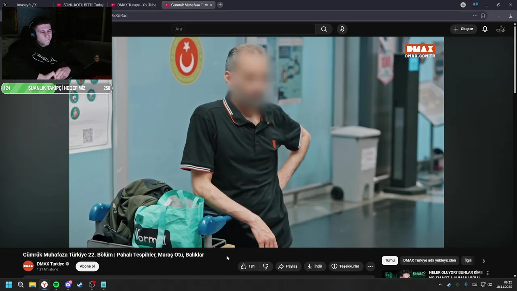Open Steam from the taskbar
The height and width of the screenshot is (291, 517).
(x=80, y=285)
